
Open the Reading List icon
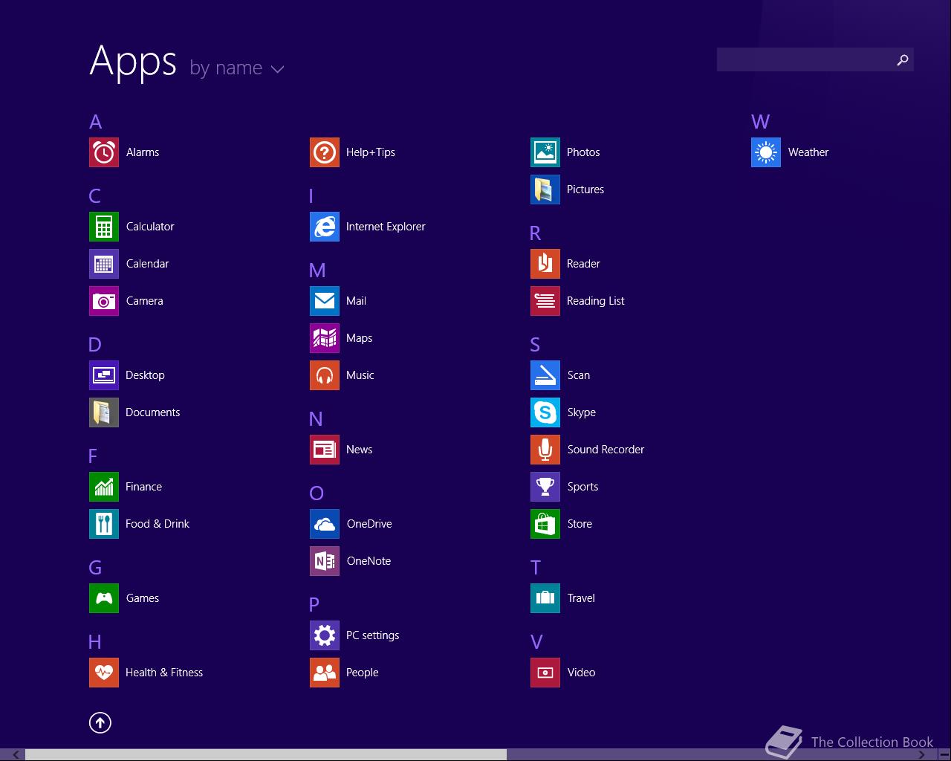(x=545, y=301)
